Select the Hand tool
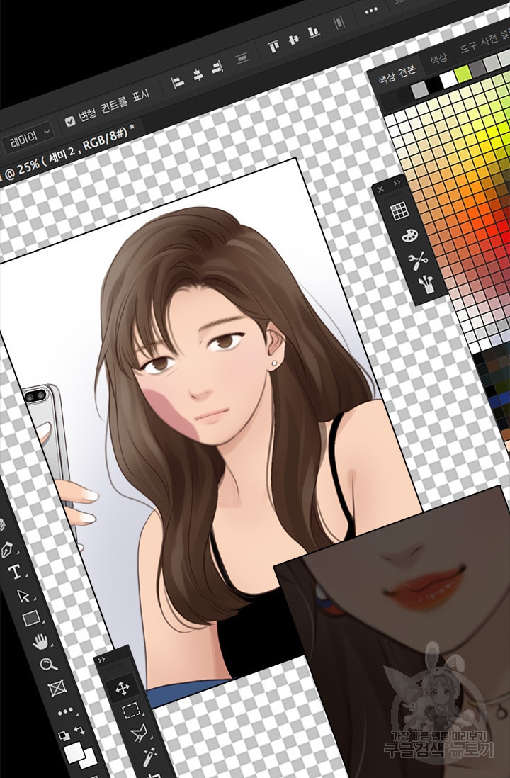The image size is (510, 778). click(x=40, y=641)
